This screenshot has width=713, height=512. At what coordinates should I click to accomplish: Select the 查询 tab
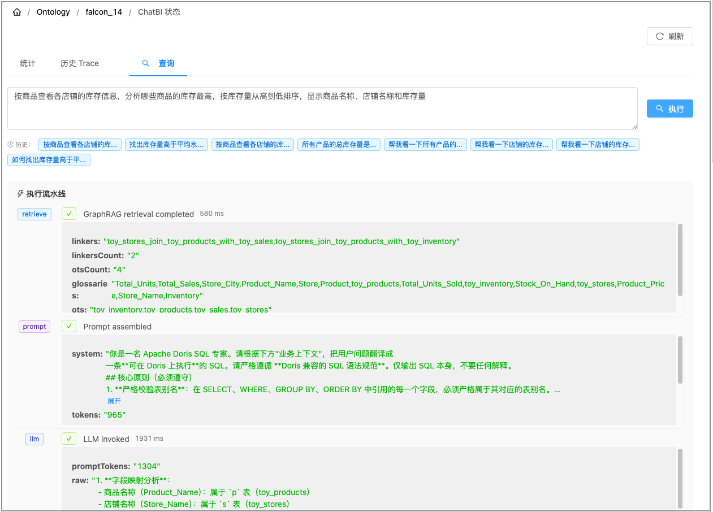pyautogui.click(x=158, y=63)
